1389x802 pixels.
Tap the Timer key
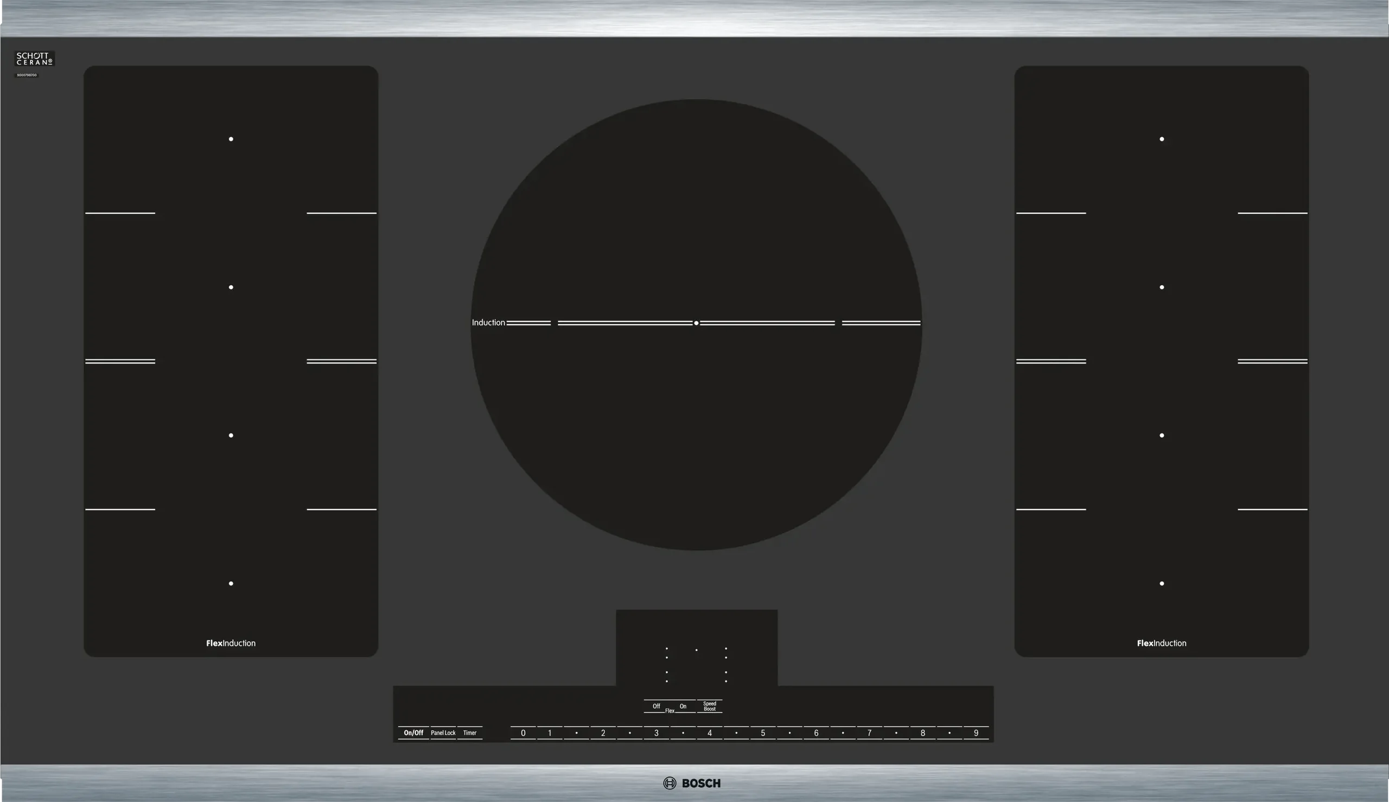click(x=469, y=733)
